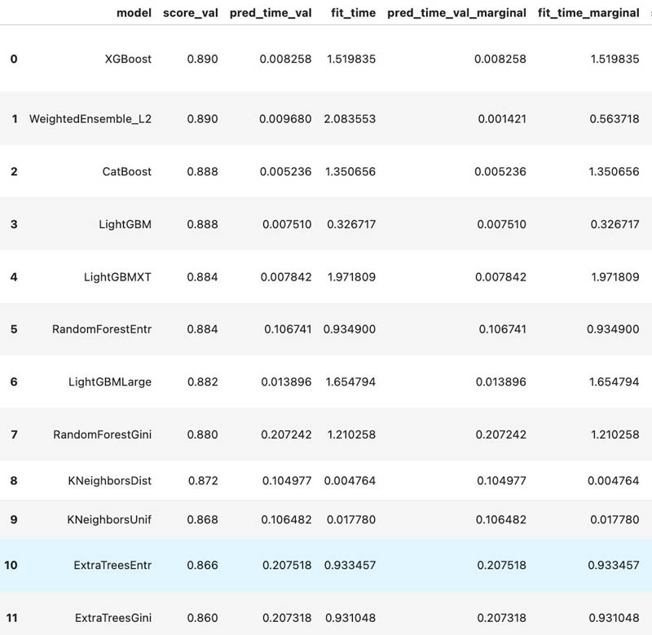
Task: Click the ExtraTreesEntr model cell
Action: [112, 565]
